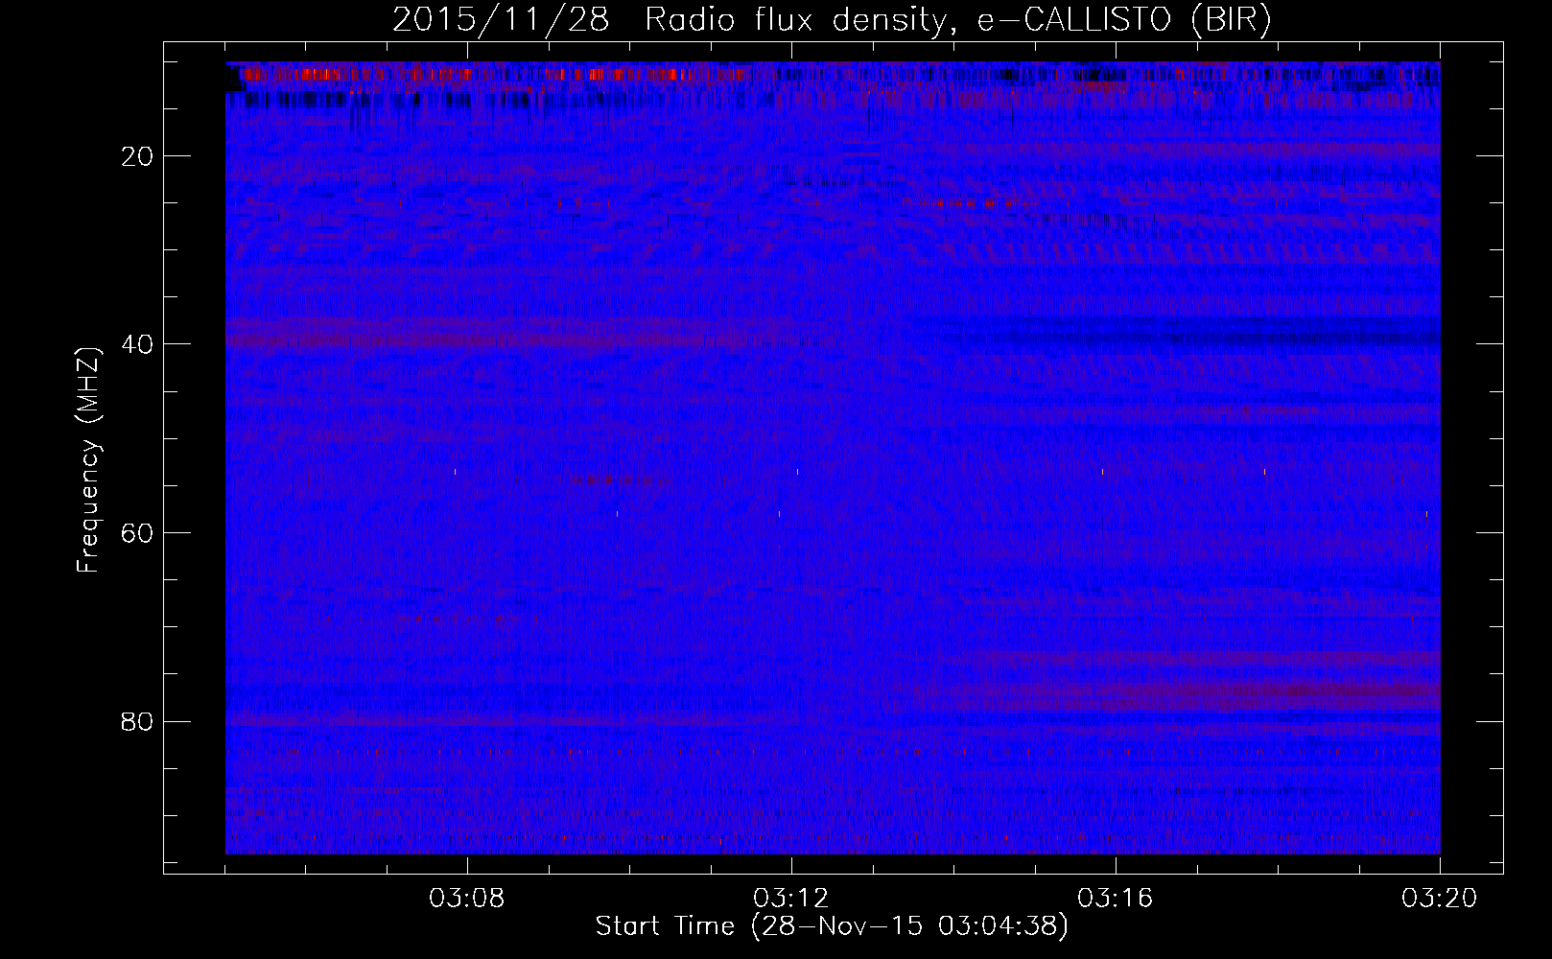1552x959 pixels.
Task: Select the 80 MHz frequency tick label
Action: (138, 721)
